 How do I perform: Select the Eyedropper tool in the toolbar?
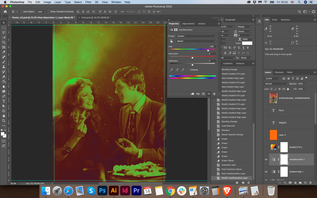(x=4, y=52)
